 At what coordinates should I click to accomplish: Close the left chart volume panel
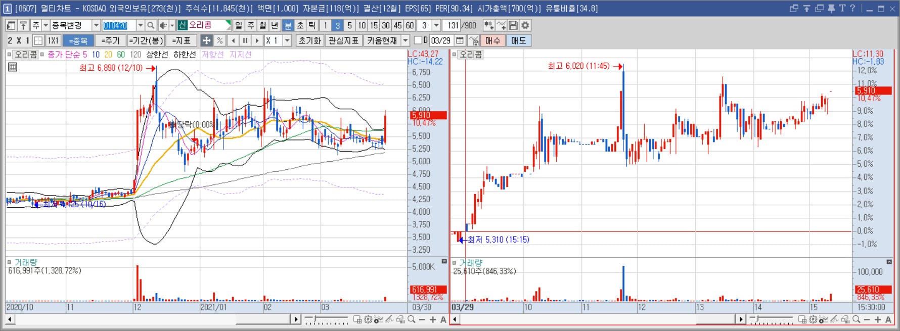tap(444, 261)
